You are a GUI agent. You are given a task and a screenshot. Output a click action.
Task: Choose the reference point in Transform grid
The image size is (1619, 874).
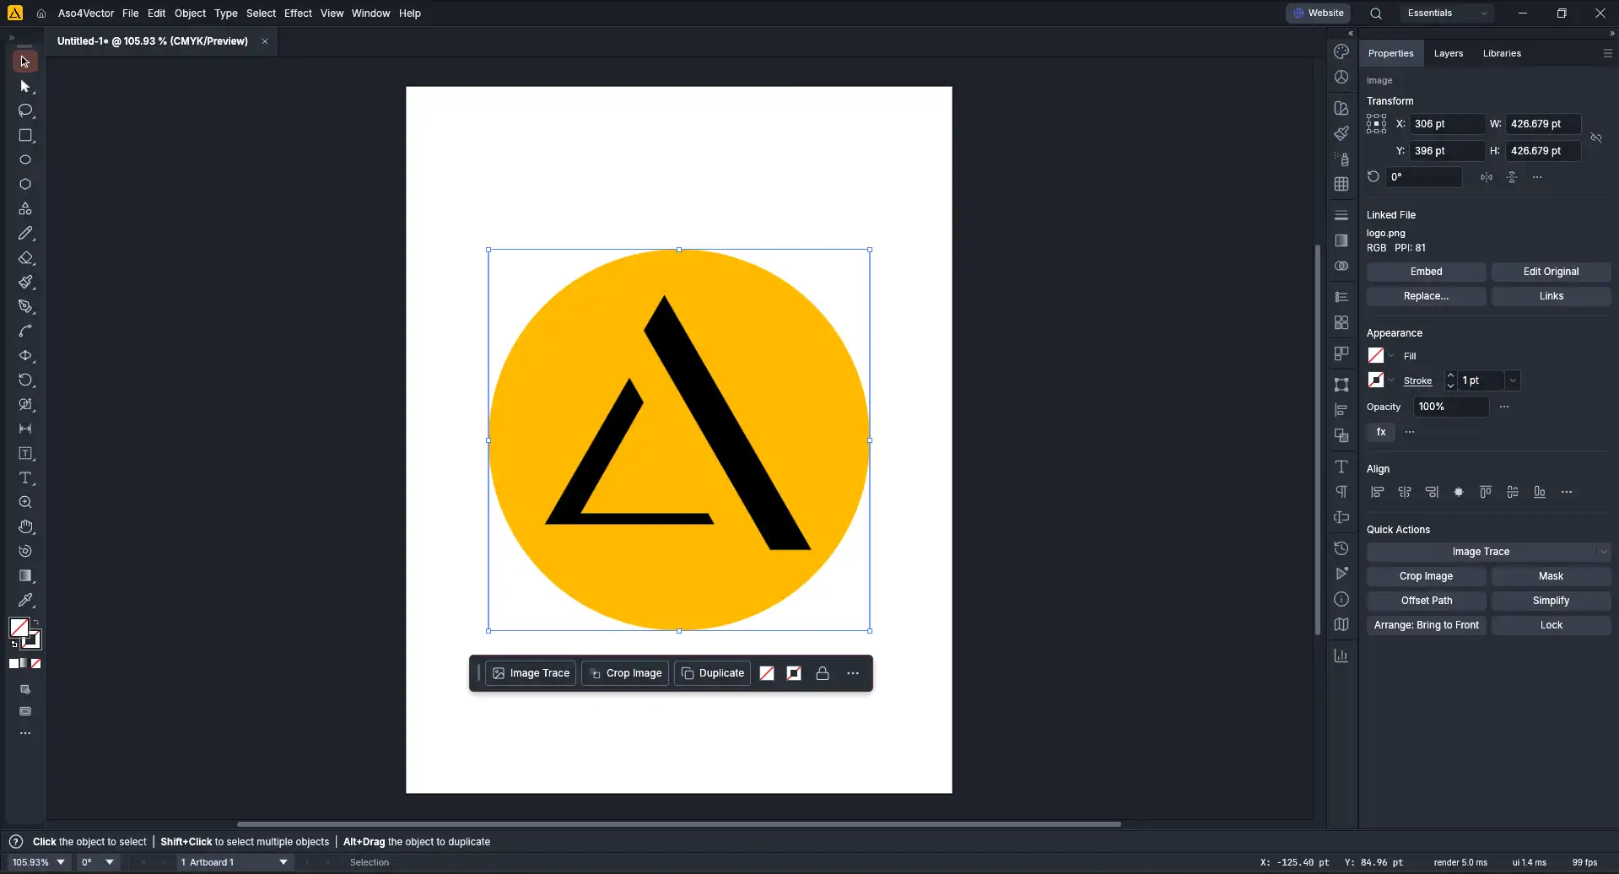(x=1377, y=124)
